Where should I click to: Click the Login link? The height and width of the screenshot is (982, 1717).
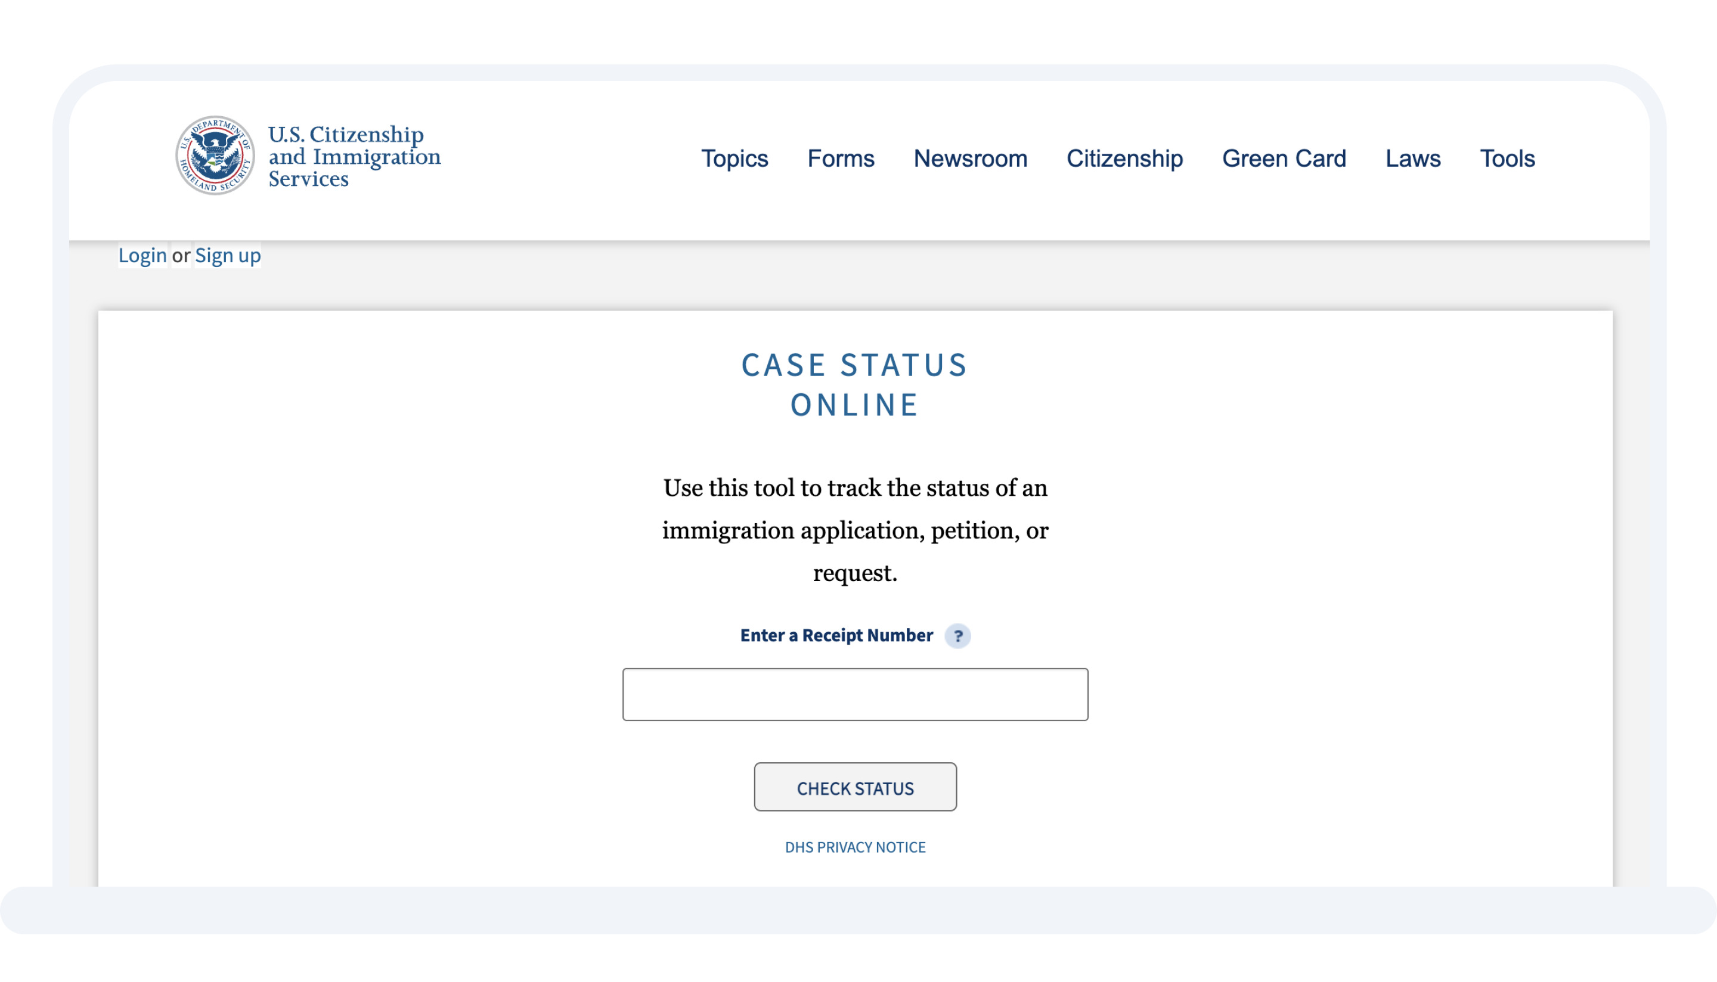click(x=142, y=255)
